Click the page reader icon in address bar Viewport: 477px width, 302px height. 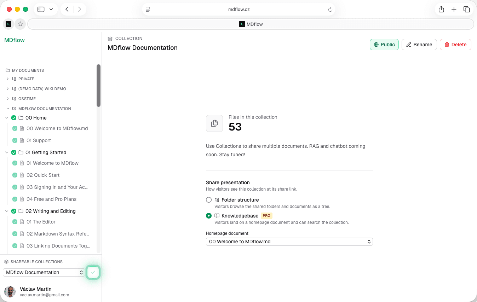pyautogui.click(x=148, y=10)
